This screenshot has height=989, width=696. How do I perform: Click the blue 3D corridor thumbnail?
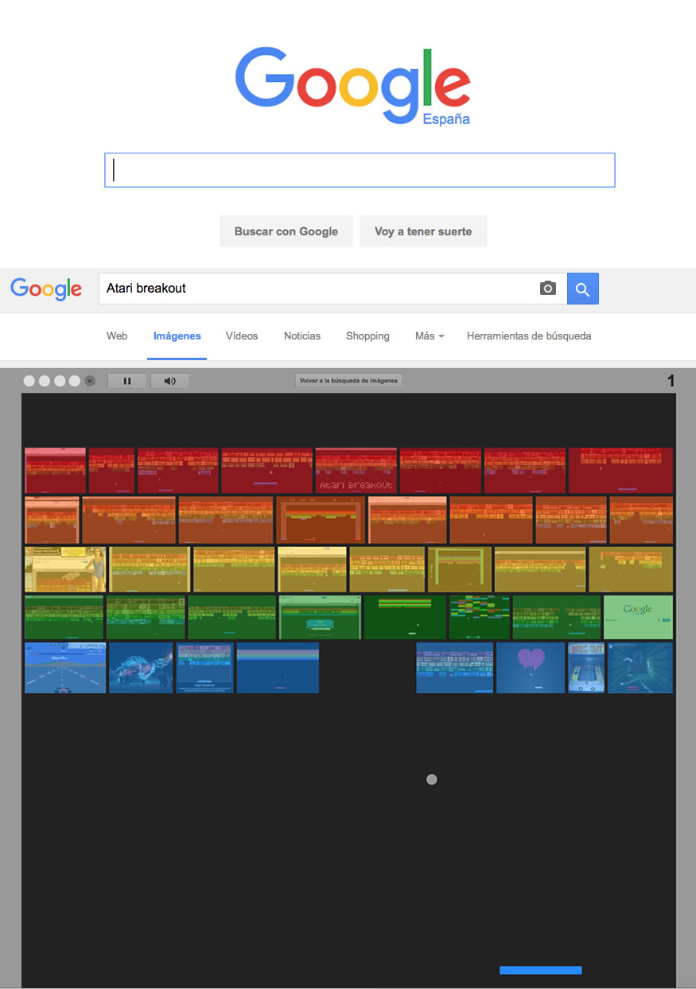(x=640, y=668)
